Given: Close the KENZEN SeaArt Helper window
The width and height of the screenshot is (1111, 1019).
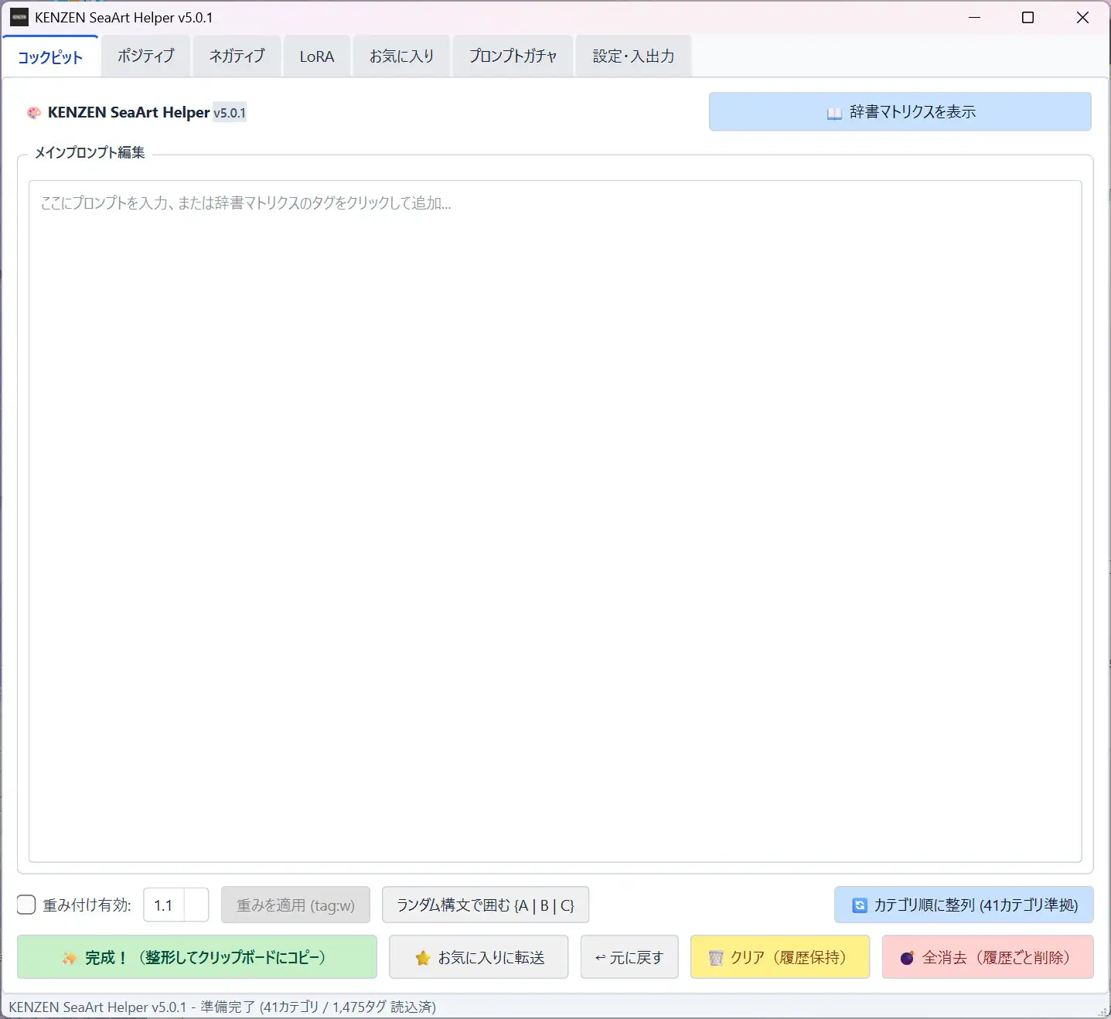Looking at the screenshot, I should (1082, 17).
